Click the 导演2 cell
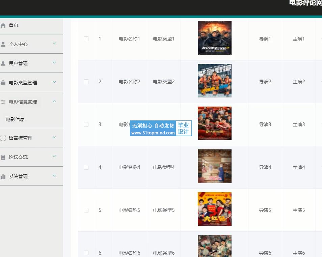322x257 pixels. coord(265,82)
